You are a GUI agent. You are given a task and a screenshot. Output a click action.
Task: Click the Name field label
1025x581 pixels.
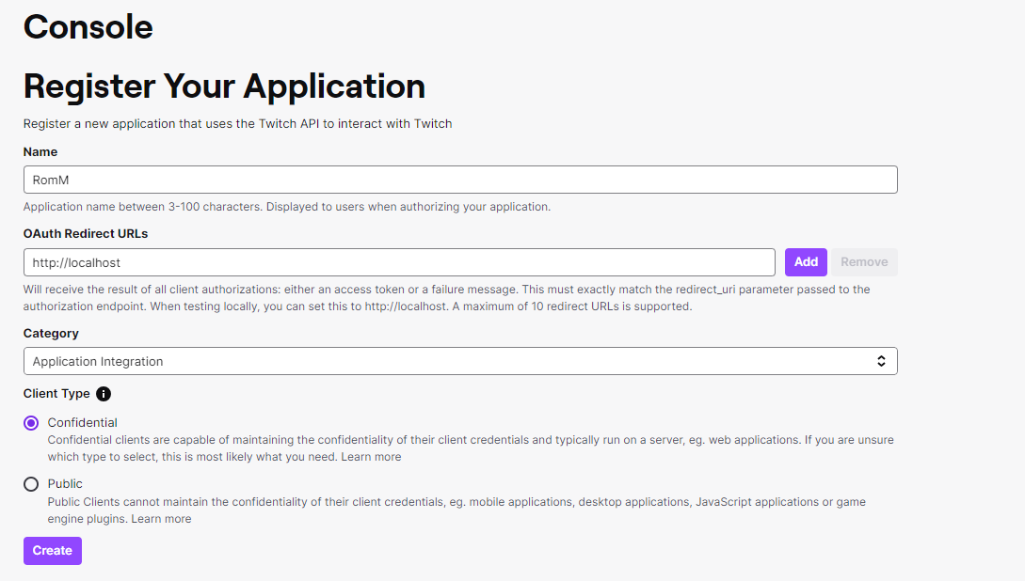tap(40, 152)
